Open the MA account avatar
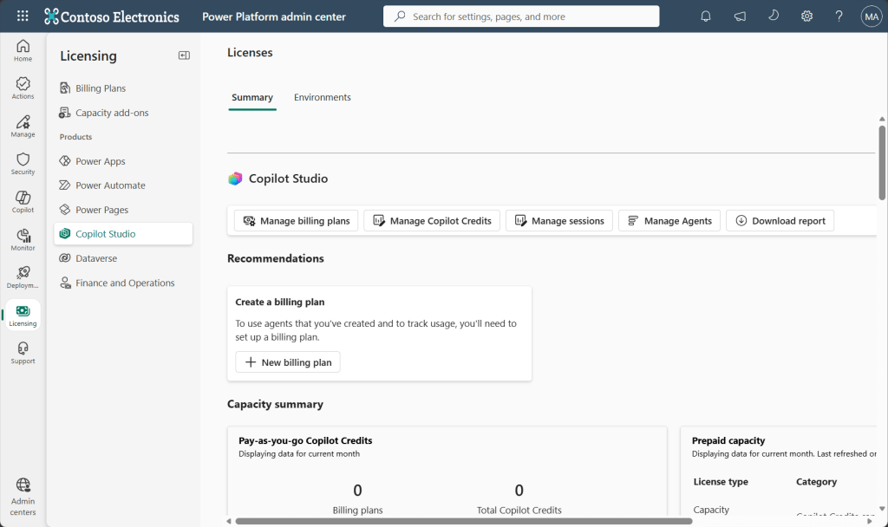Viewport: 888px width, 527px height. coord(872,16)
